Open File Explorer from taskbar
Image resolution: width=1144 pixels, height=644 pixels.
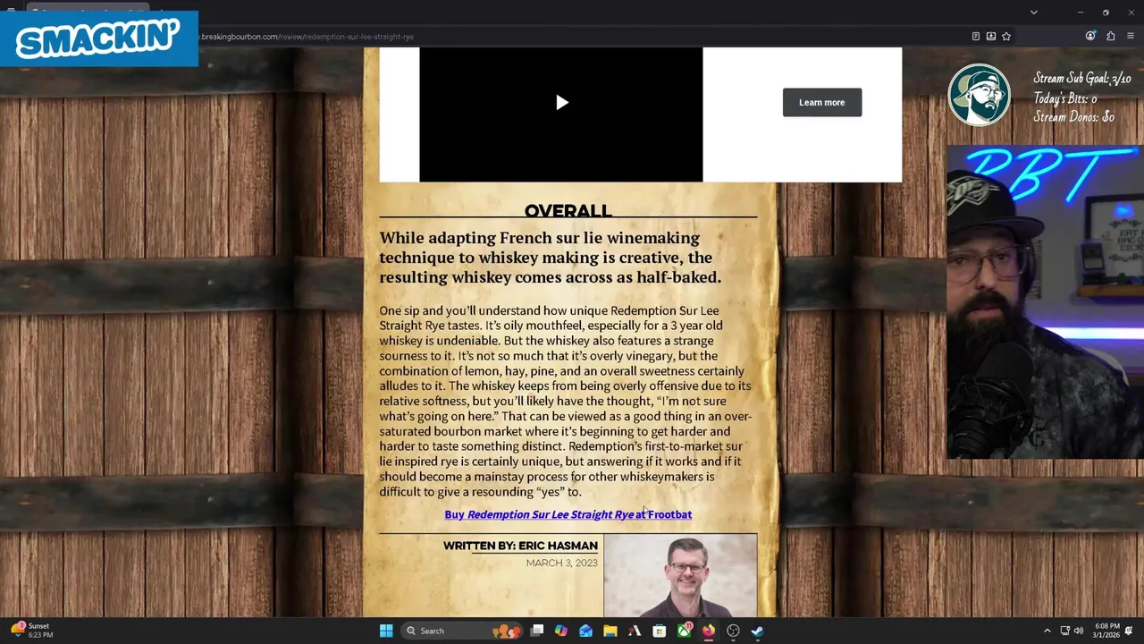pyautogui.click(x=610, y=631)
